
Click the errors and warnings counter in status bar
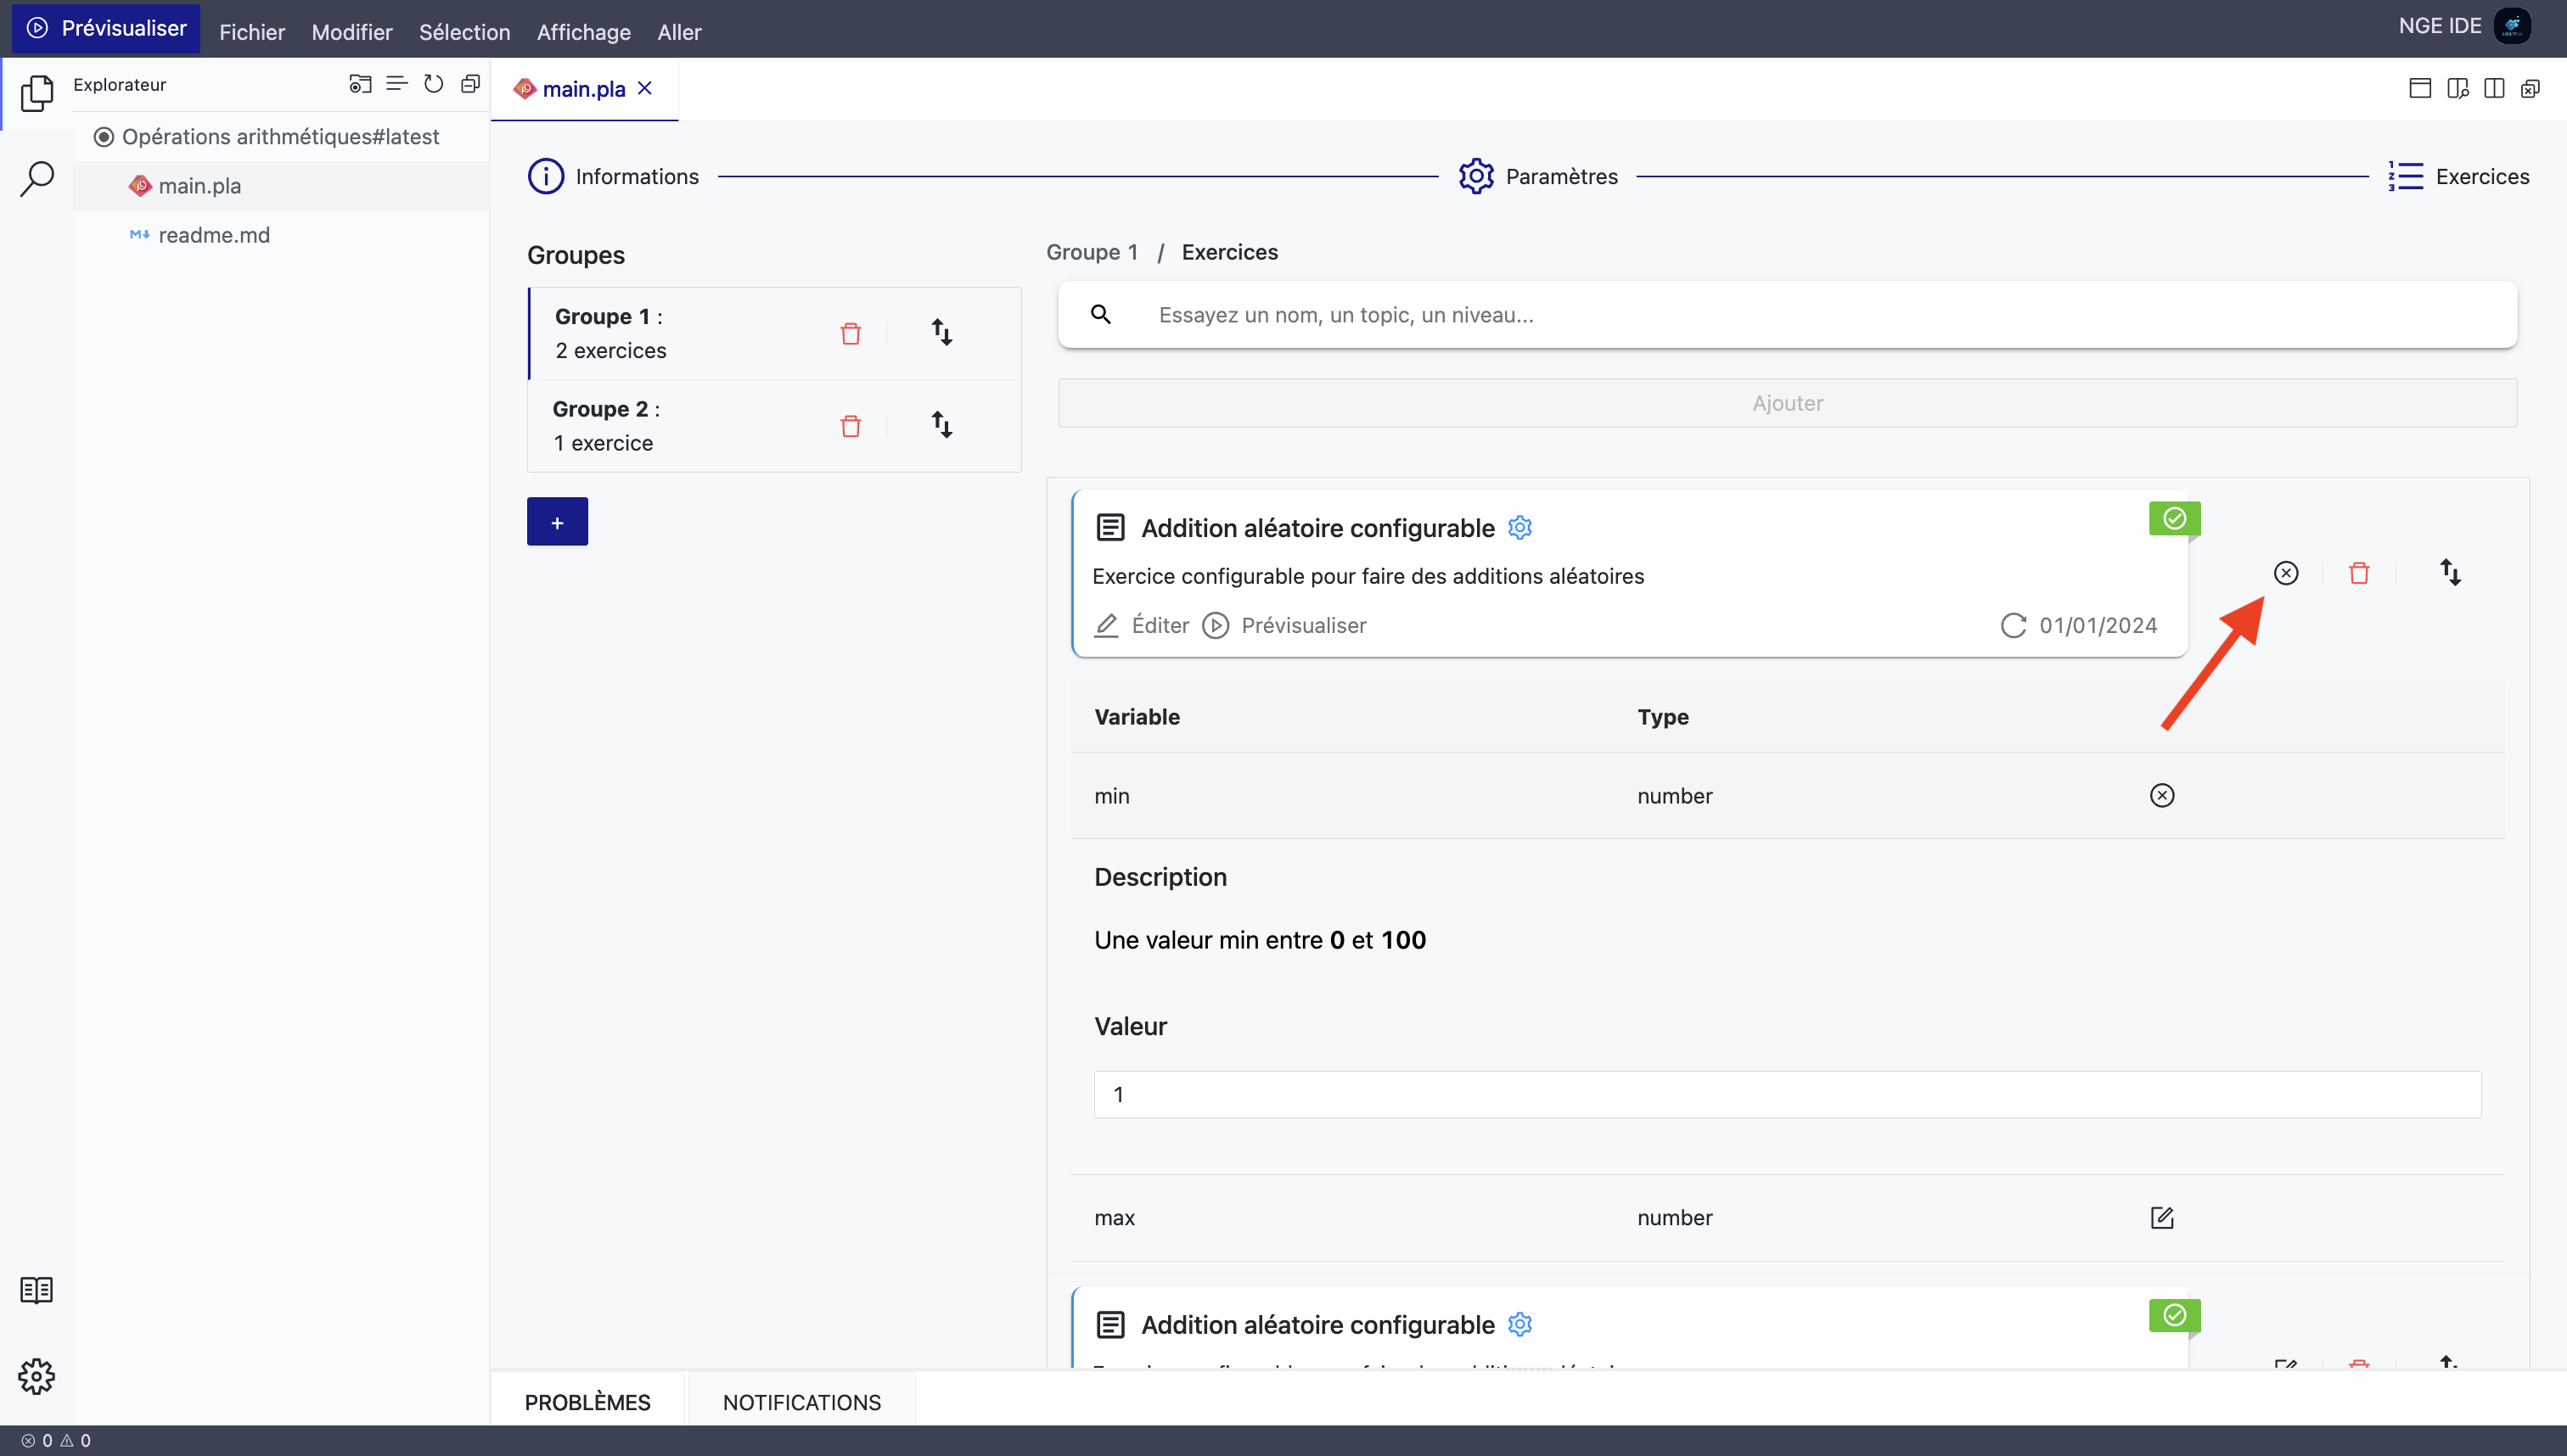pos(56,1441)
